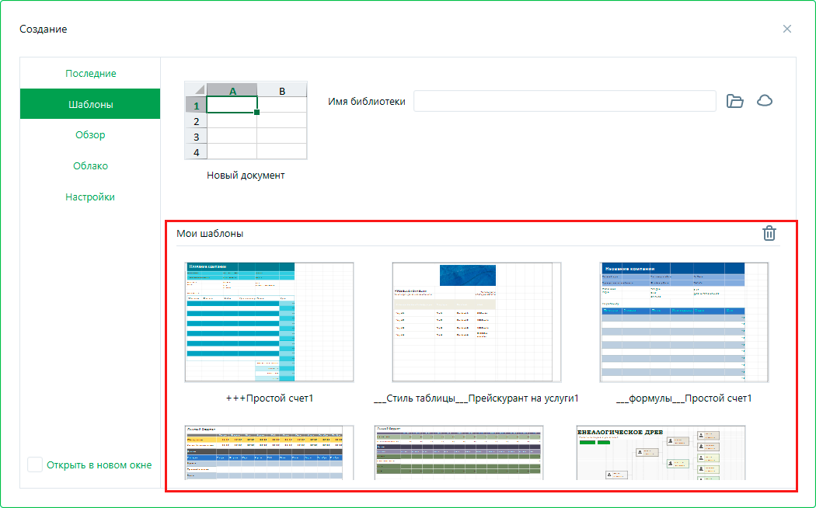Screen dimensions: 816x508
Task: Click the cloud icon beside library name
Action: [x=765, y=101]
